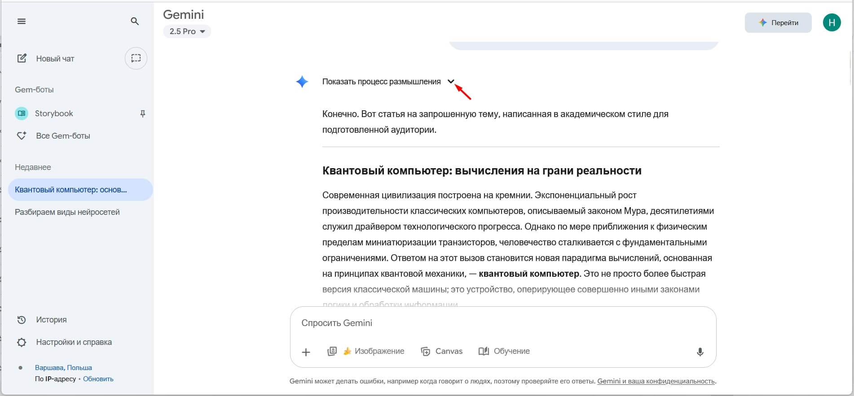Viewport: 854px width, 396px height.
Task: Click the Storybook gem book icon
Action: 22,113
